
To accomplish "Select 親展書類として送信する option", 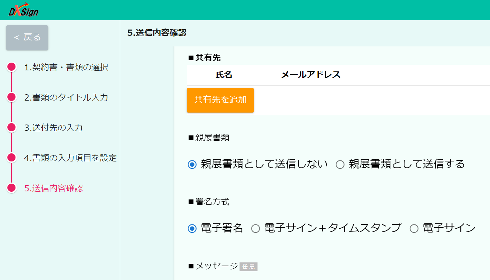I will point(340,164).
